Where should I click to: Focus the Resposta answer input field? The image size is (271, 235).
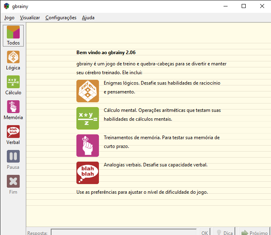coord(124,233)
